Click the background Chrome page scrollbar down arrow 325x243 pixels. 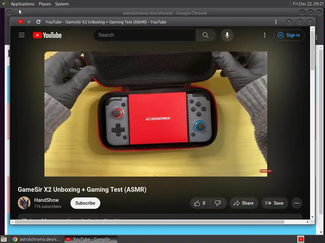(x=321, y=232)
